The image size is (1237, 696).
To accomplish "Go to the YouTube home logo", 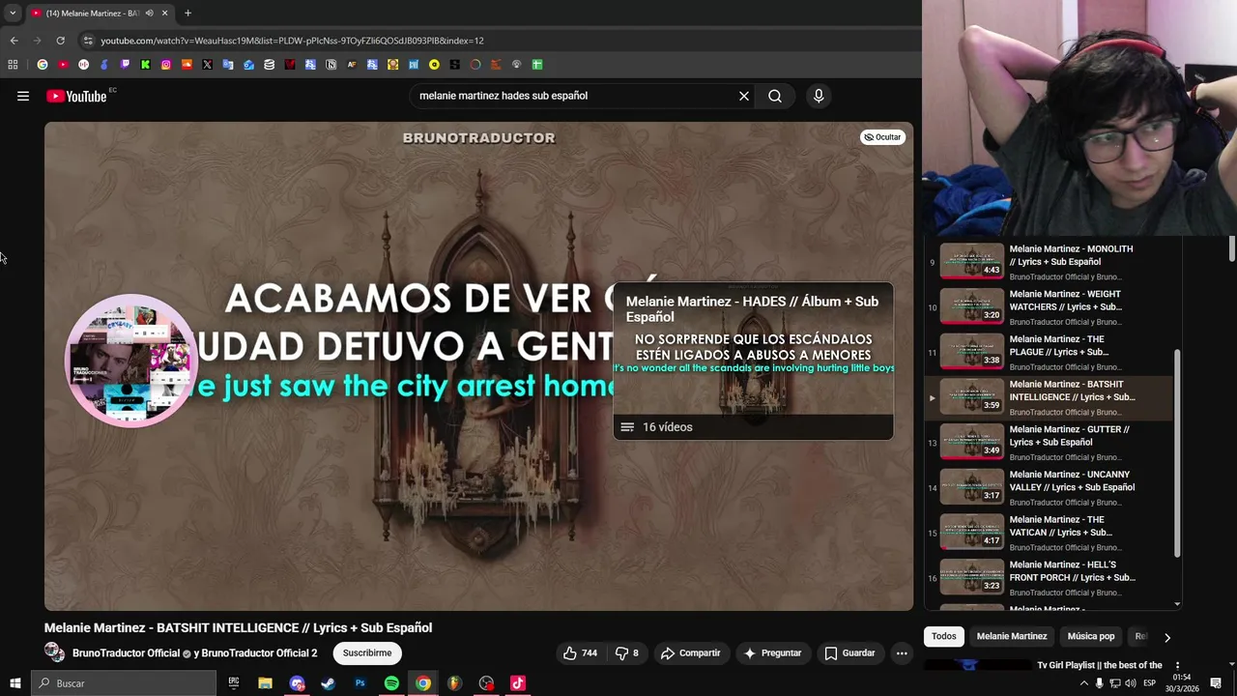I will 77,96.
